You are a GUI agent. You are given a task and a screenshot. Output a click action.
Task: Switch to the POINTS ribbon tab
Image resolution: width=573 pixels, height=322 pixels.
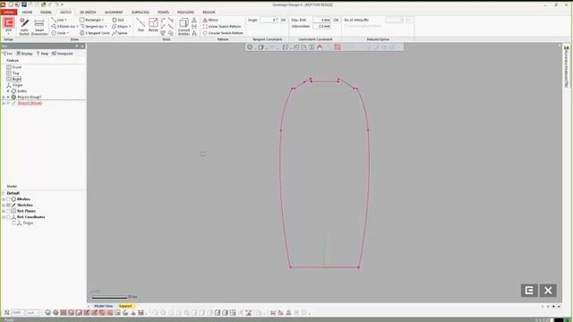[163, 12]
